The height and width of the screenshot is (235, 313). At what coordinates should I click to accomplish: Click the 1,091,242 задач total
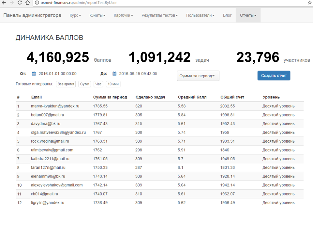pyautogui.click(x=169, y=57)
